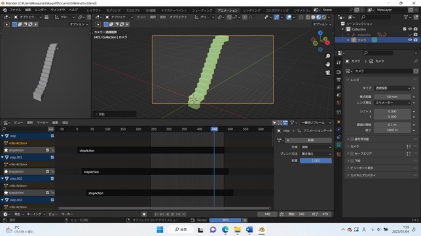Select the Tool tab icon in properties editor
The height and width of the screenshot is (236, 421).
point(339,62)
